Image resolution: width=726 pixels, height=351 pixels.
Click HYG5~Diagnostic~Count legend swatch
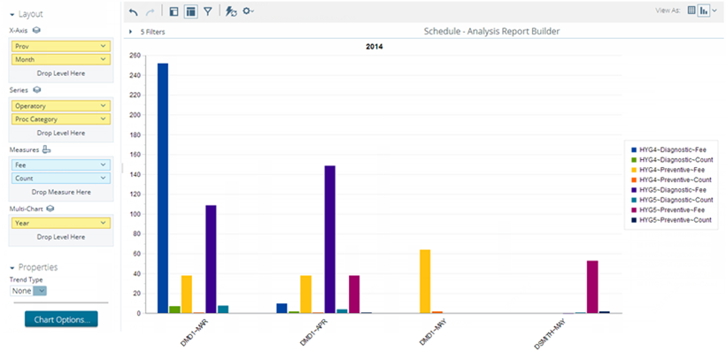[x=633, y=200]
